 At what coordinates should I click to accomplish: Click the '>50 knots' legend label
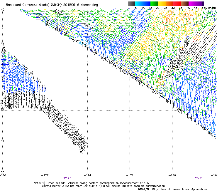[x=208, y=8]
